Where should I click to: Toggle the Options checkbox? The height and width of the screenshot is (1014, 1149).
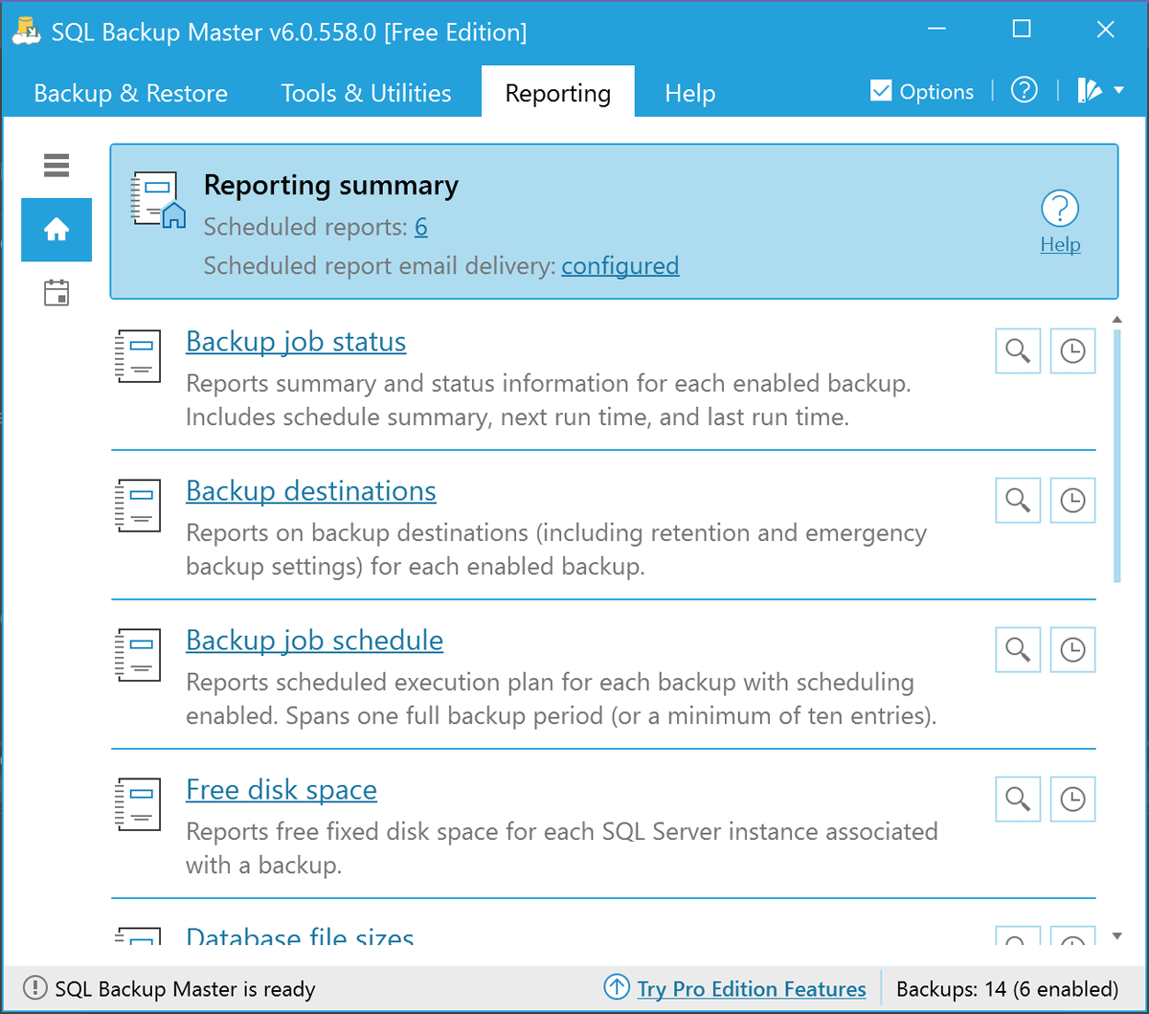880,91
